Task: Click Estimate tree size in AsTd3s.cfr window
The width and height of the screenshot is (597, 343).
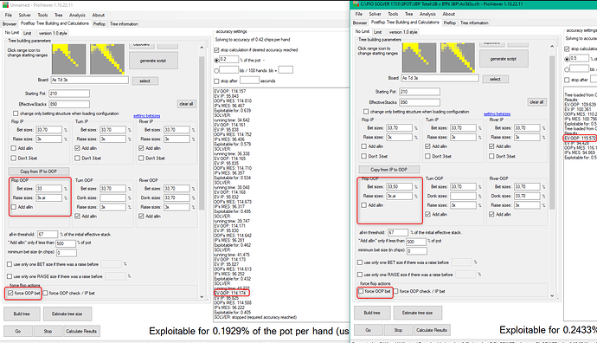Action: (x=418, y=313)
